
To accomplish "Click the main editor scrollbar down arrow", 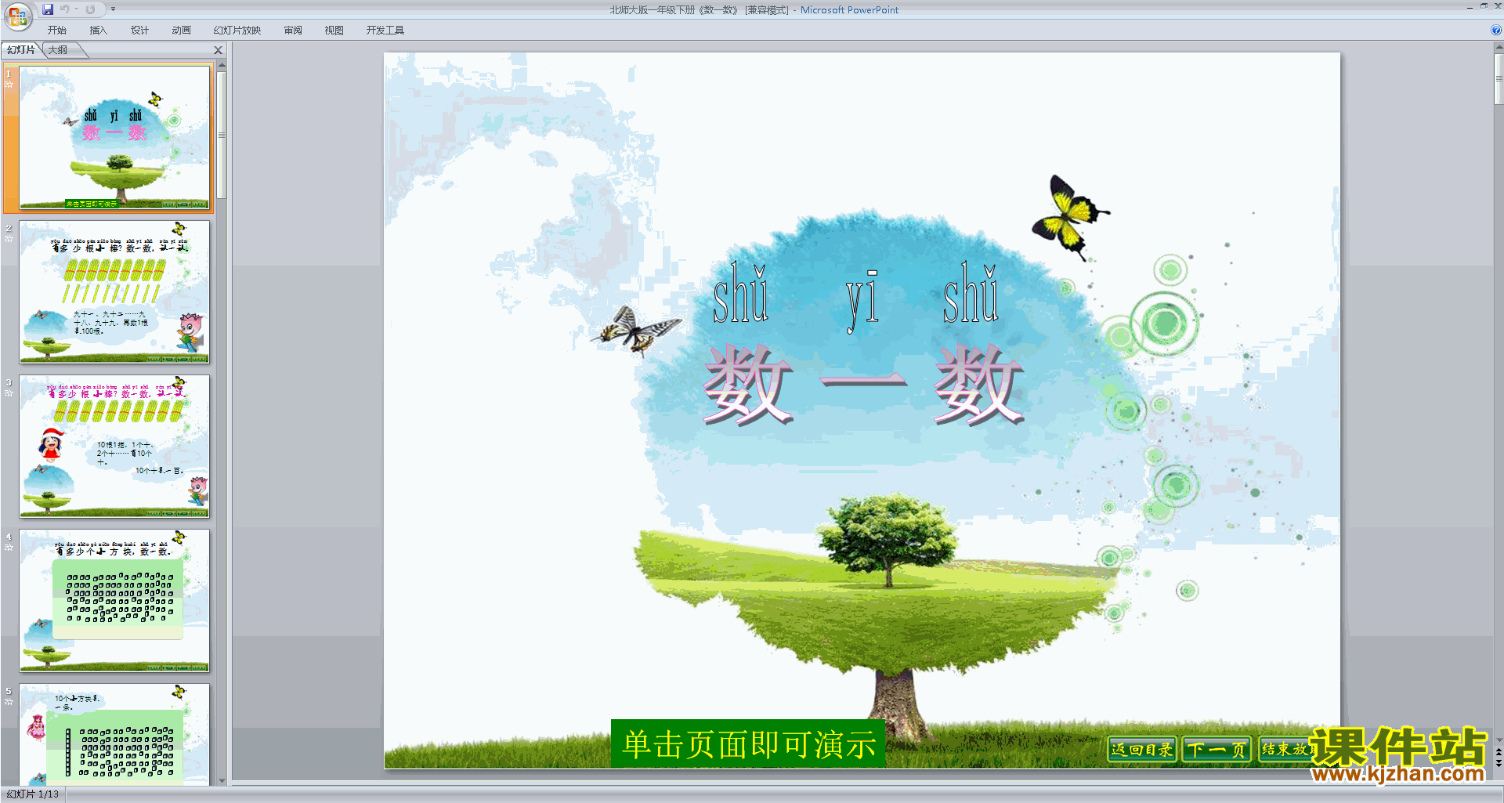I will 1499,740.
